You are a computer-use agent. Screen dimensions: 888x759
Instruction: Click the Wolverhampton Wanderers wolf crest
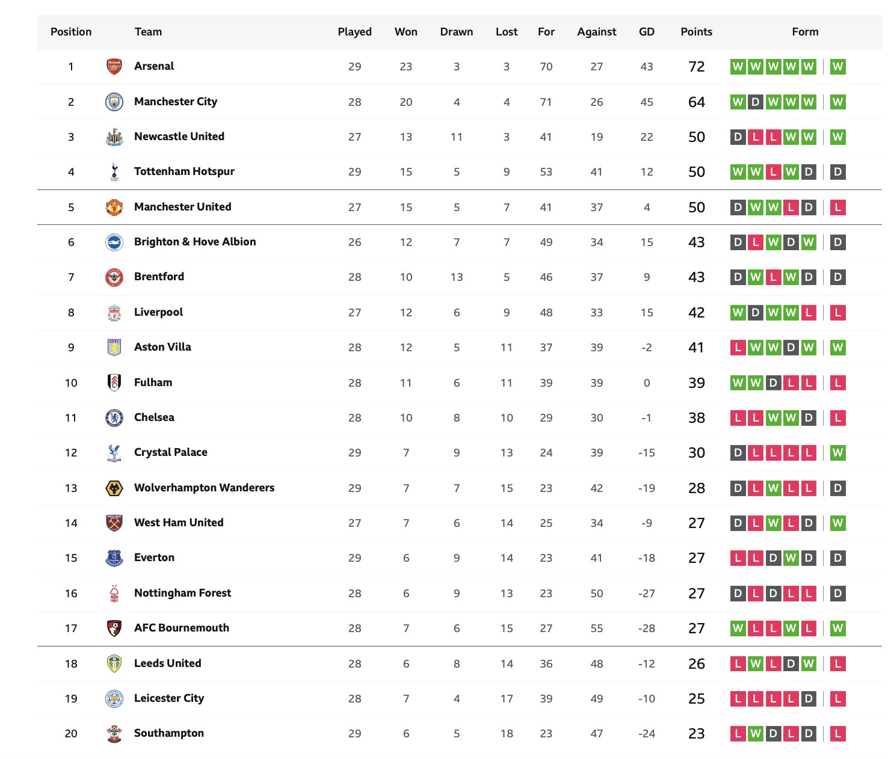(114, 488)
